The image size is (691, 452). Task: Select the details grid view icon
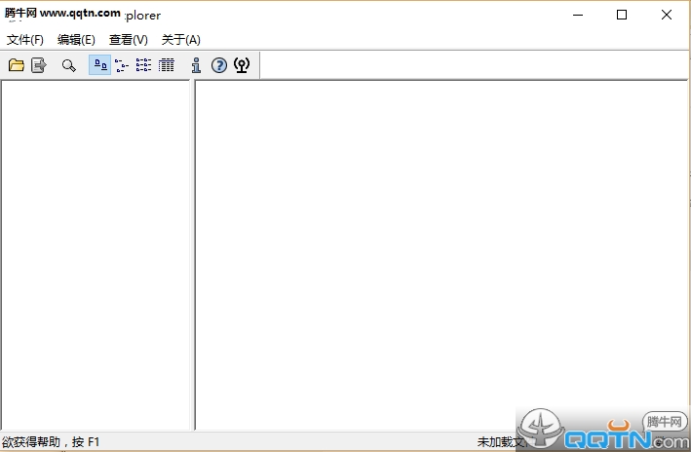click(167, 65)
